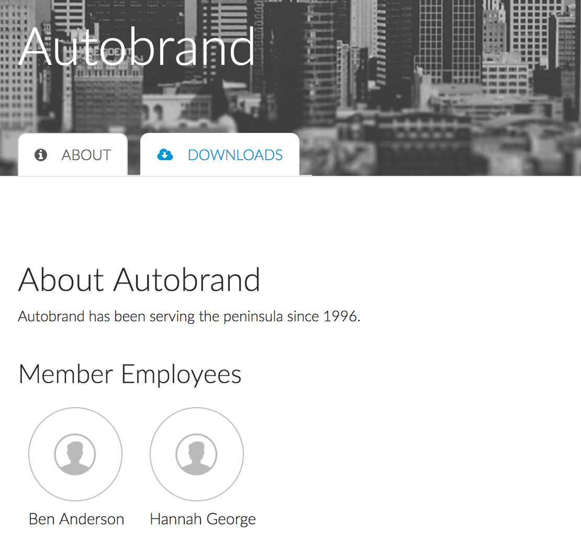This screenshot has width=581, height=538.
Task: Switch to the About tab
Action: [73, 155]
